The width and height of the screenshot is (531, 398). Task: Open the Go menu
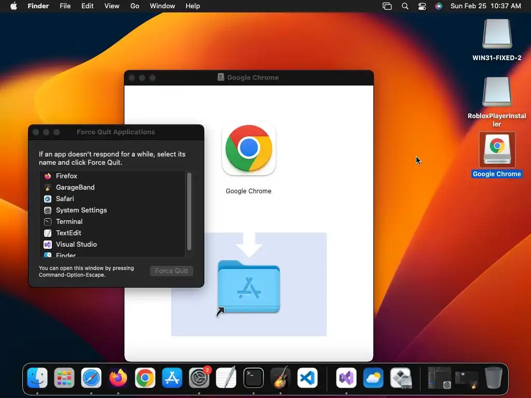(x=135, y=6)
